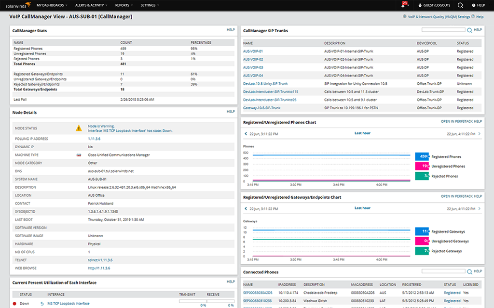
Task: Open Gateways chart in PerfStack
Action: pos(457,196)
